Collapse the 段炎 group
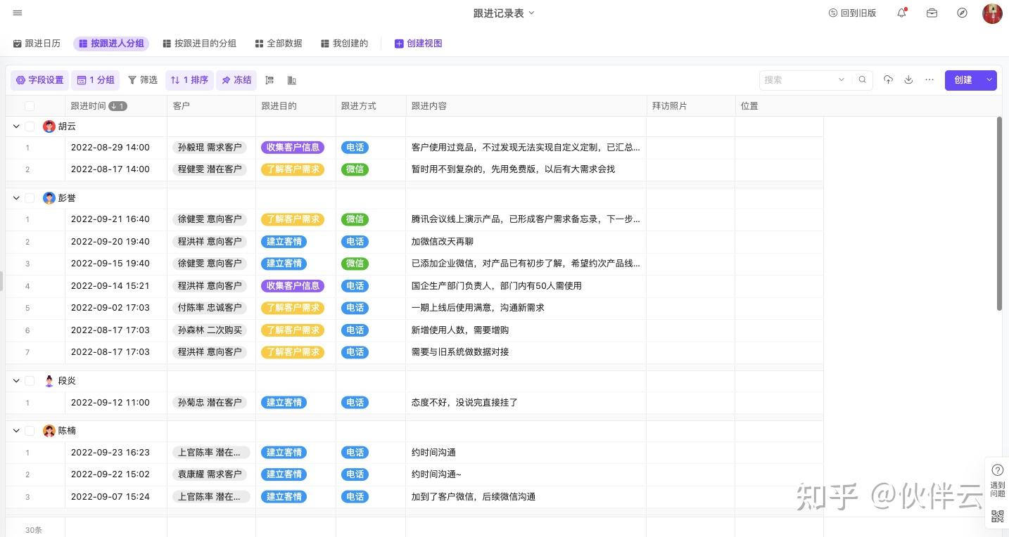Image resolution: width=1009 pixels, height=537 pixels. pos(15,381)
